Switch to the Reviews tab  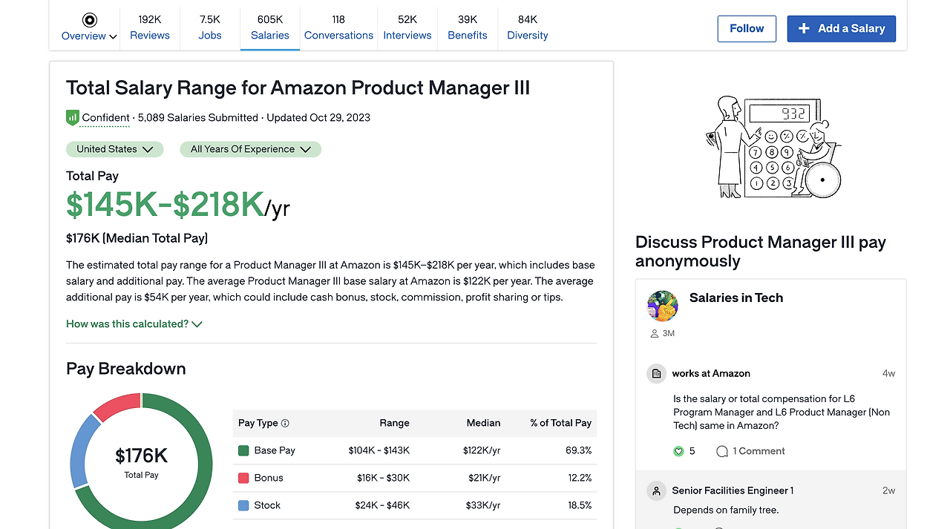[150, 27]
